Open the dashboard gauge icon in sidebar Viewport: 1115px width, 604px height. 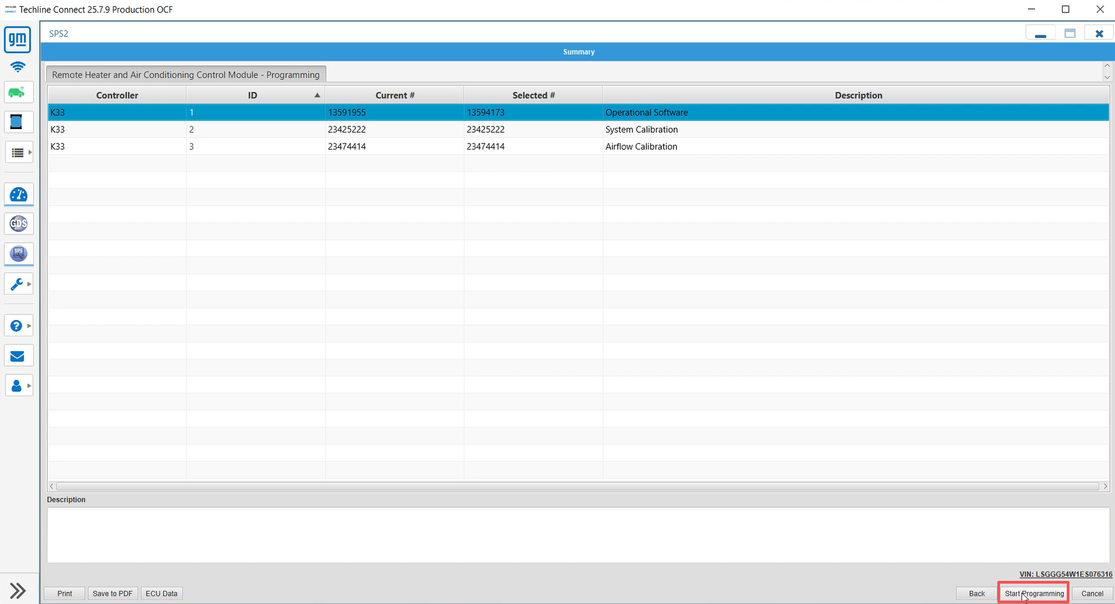tap(18, 195)
